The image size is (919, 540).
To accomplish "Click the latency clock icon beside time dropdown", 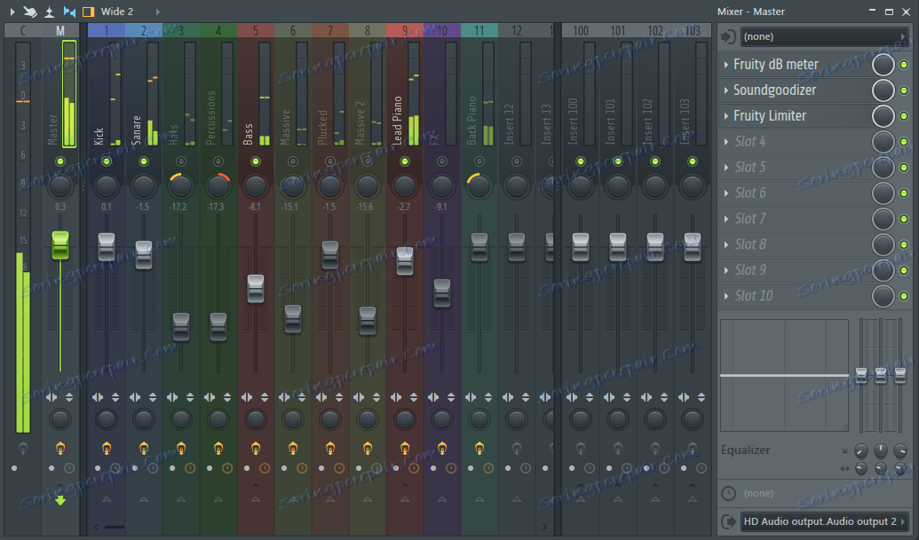I will 728,493.
